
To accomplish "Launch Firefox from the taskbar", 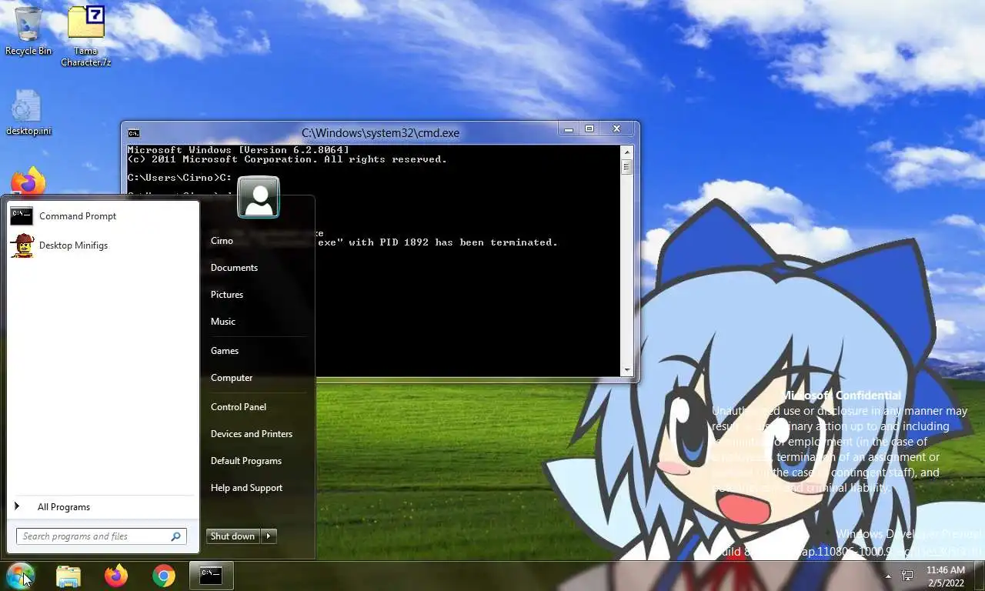I will 116,576.
